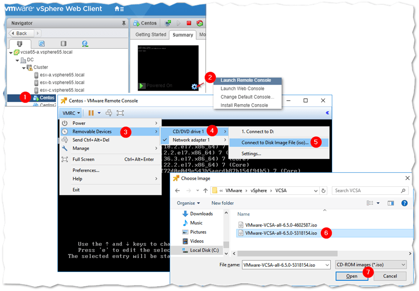Open the Help submenu
Viewport: 419px width, 291px height.
click(110, 179)
